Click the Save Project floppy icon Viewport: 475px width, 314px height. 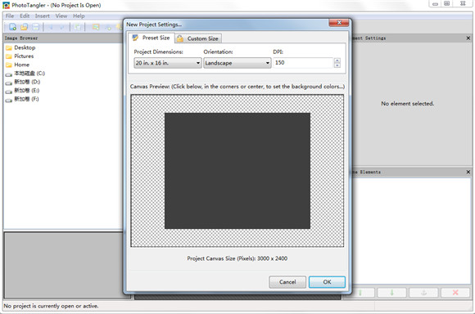coord(36,27)
